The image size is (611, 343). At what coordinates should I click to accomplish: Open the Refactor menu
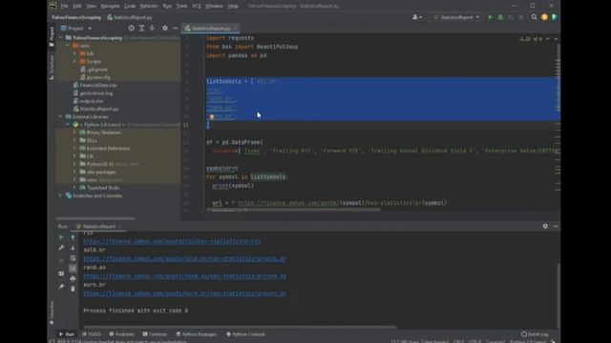pyautogui.click(x=149, y=6)
